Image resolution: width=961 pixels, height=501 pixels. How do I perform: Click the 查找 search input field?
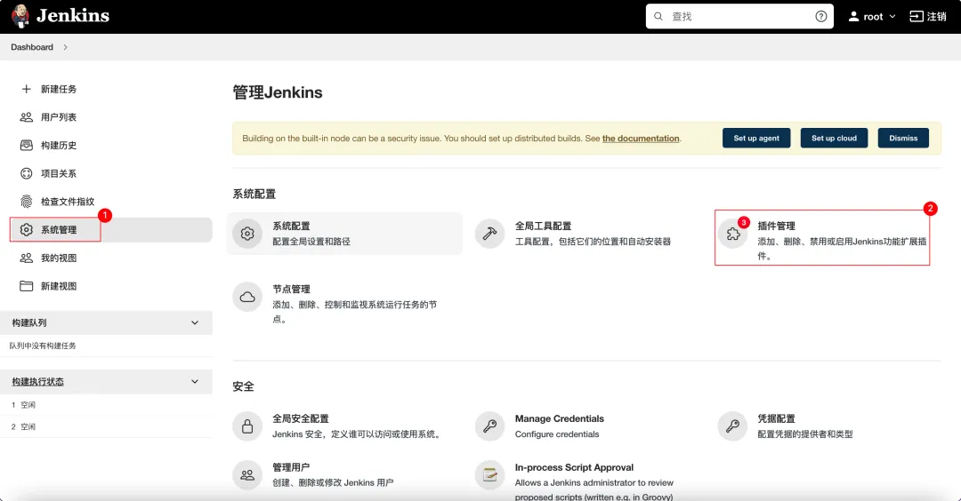739,17
